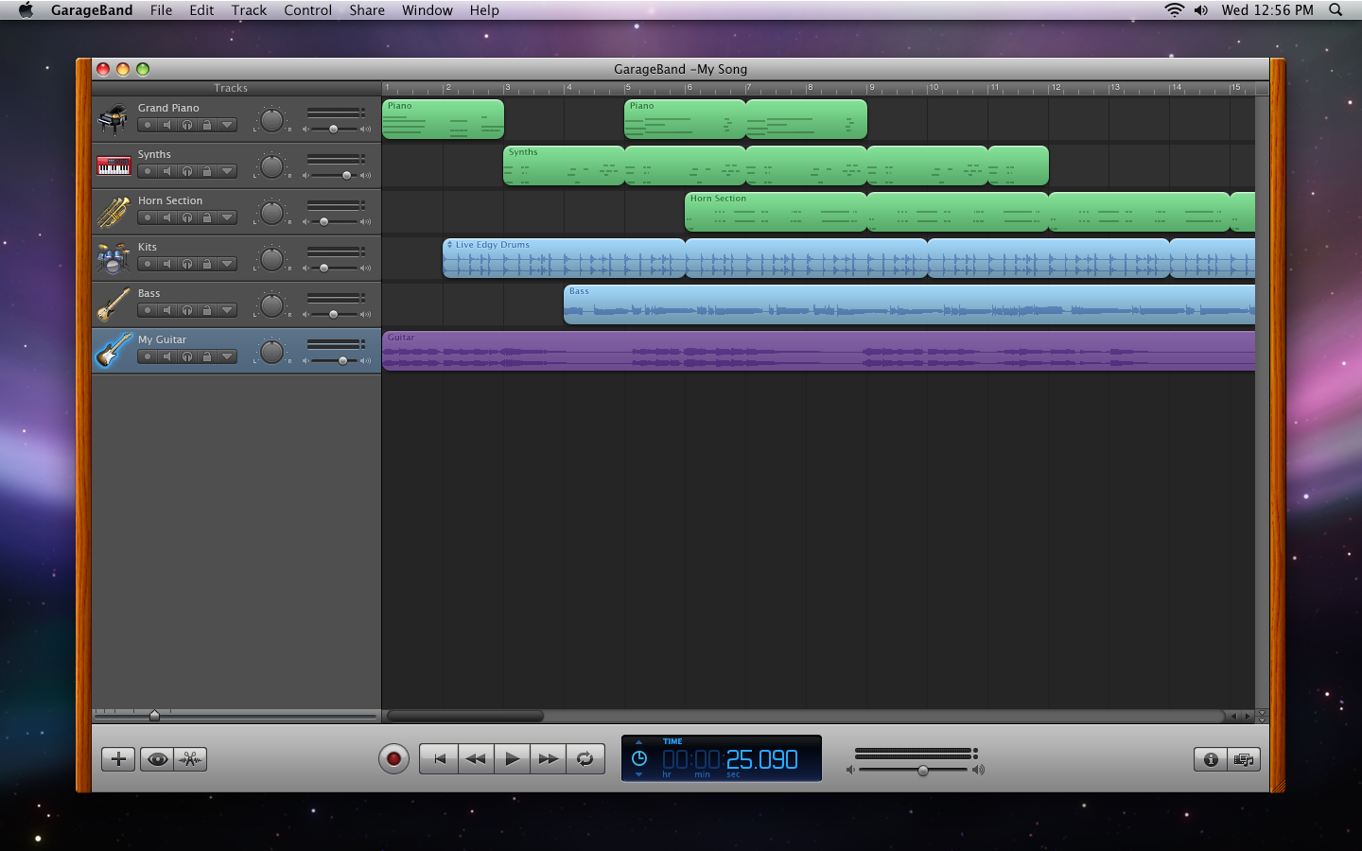Open the Media Browser button
The width and height of the screenshot is (1362, 851).
click(x=1244, y=759)
